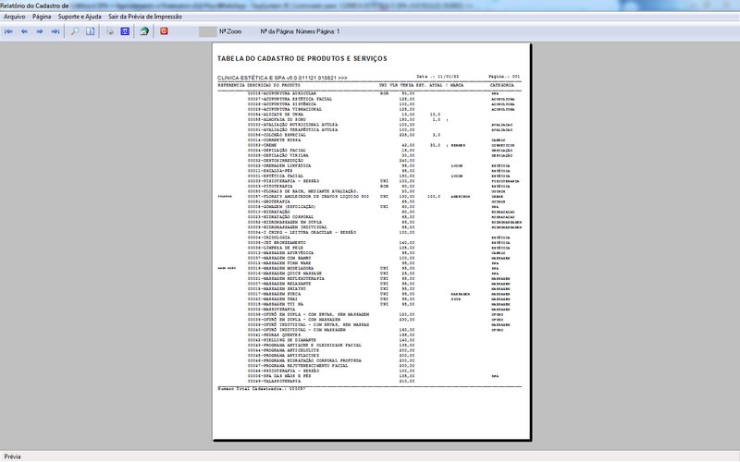Open the Suporte e Ajuda menu
The image size is (740, 462).
point(80,17)
